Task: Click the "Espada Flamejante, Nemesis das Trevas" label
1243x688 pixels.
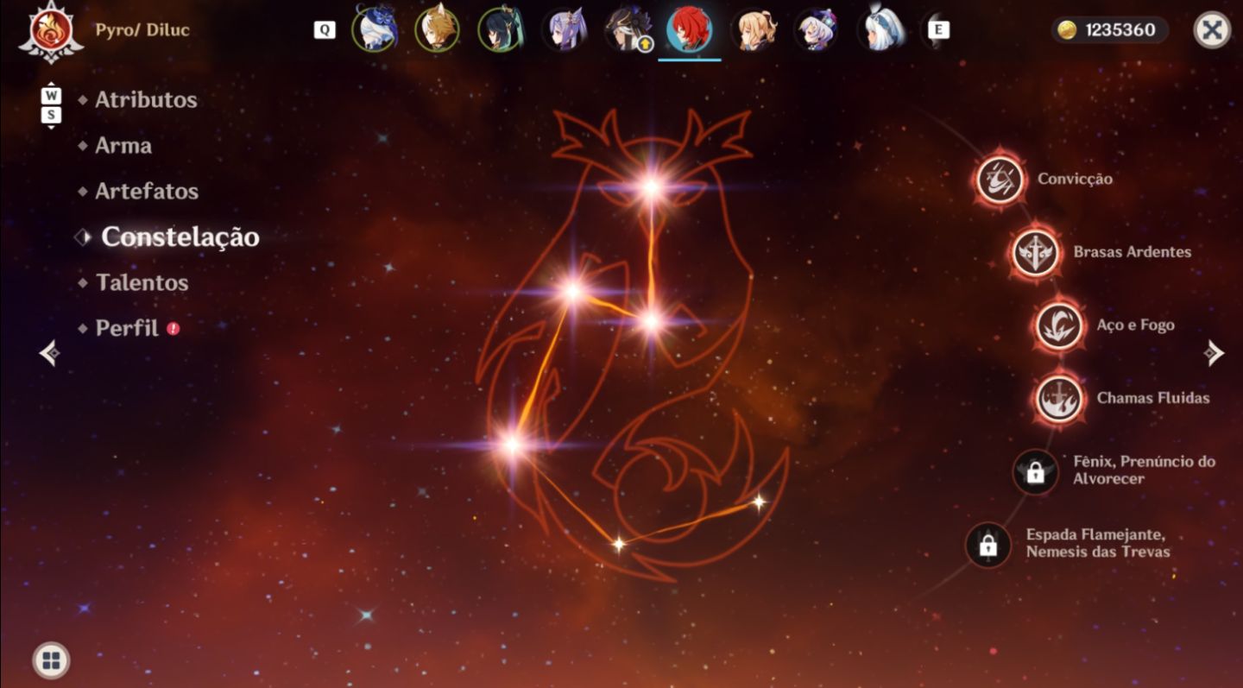Action: pyautogui.click(x=1098, y=543)
